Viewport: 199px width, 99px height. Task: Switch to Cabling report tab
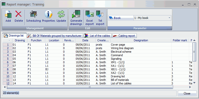click(124, 36)
